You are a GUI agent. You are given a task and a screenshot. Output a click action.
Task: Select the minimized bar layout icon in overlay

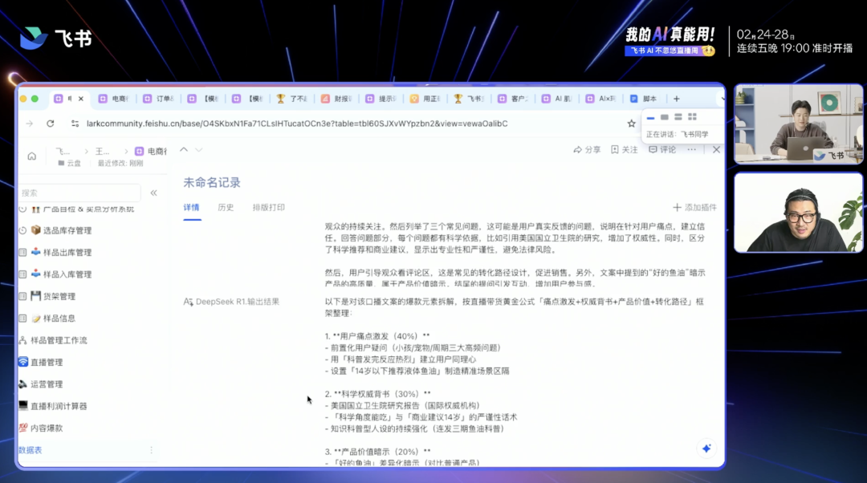pos(651,117)
